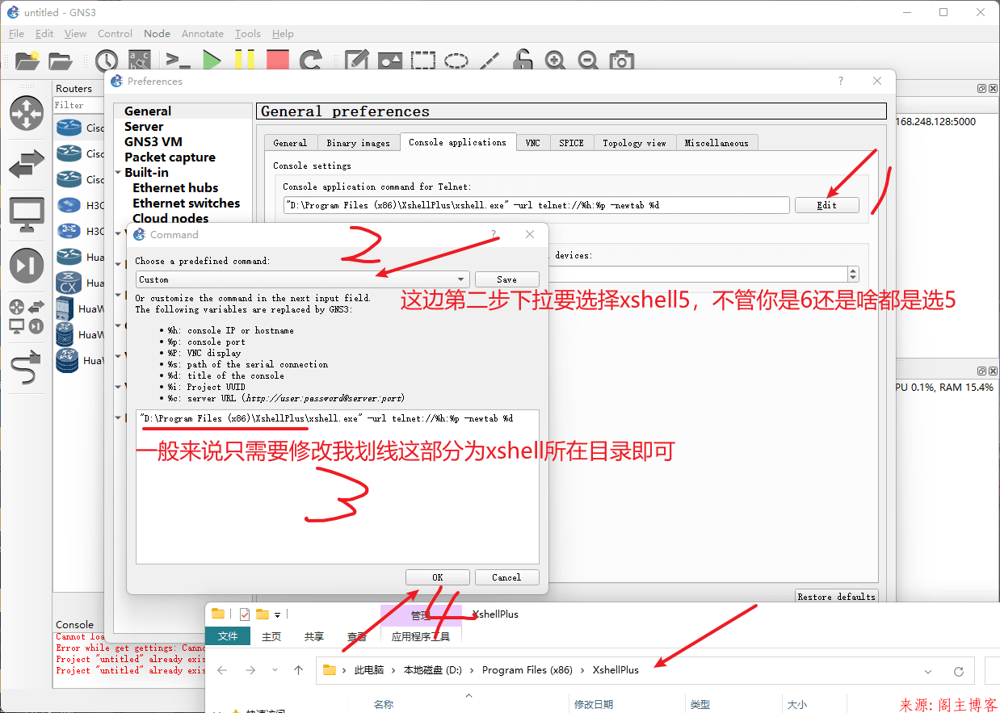Open the Help menu
This screenshot has width=1000, height=713.
[x=283, y=34]
